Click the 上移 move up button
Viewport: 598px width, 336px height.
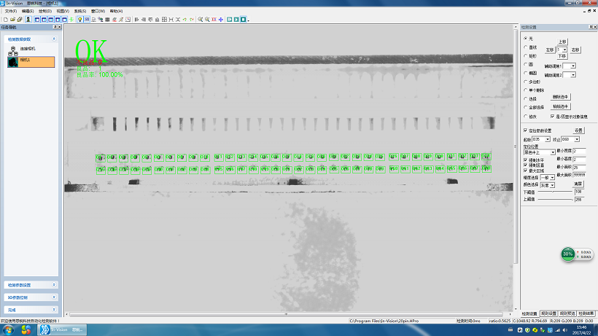(x=562, y=42)
